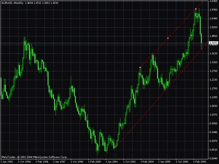Viewport: 219px width, 164px height.
Task: Click the high value 1.4722 in chart header
Action: point(37,3)
